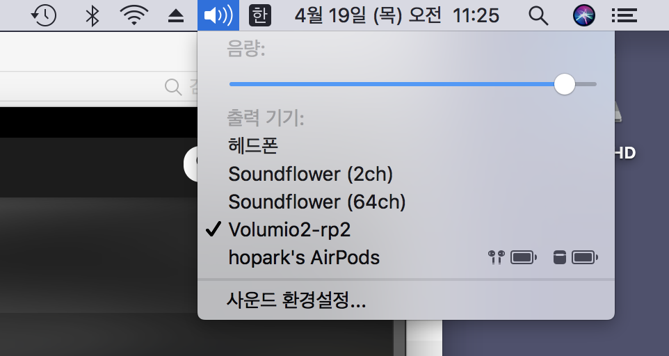This screenshot has width=669, height=356.
Task: Click the search field magnifier in background window
Action: click(x=173, y=87)
